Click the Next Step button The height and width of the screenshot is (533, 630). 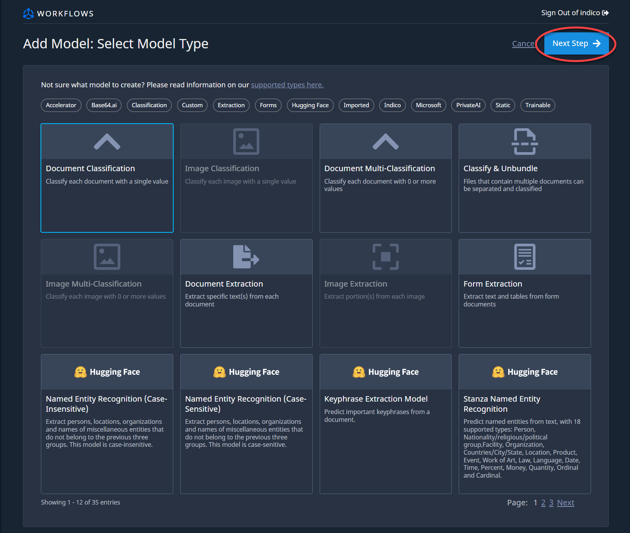pyautogui.click(x=576, y=43)
